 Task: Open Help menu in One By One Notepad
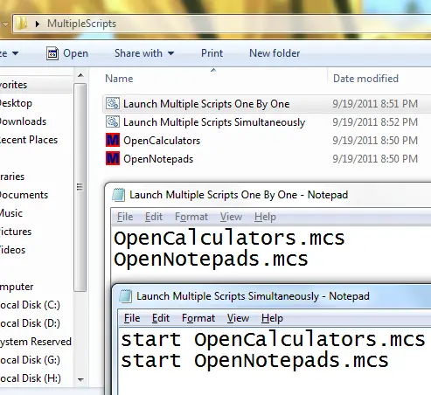265,217
